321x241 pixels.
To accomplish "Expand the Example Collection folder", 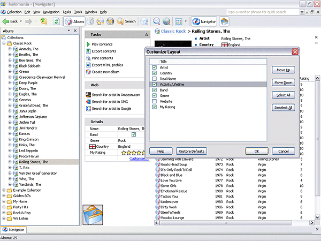I will tap(4, 190).
